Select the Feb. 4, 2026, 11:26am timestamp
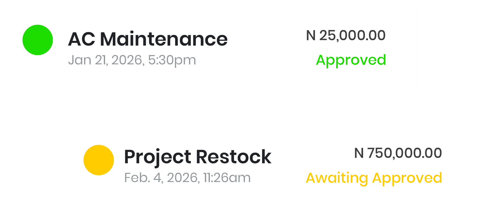477x216 pixels. [187, 178]
